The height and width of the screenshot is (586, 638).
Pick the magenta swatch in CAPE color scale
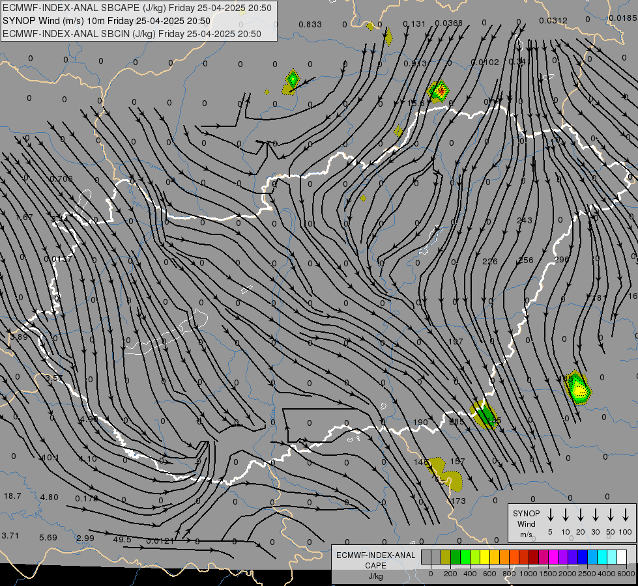pos(553,557)
